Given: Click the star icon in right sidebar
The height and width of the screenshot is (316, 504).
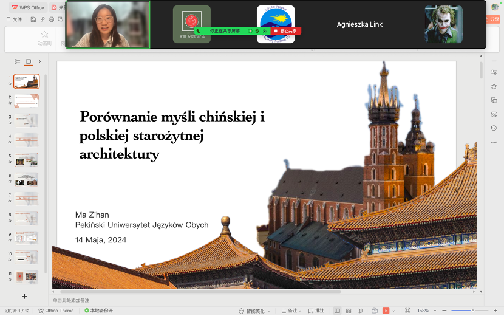Looking at the screenshot, I should (x=494, y=86).
